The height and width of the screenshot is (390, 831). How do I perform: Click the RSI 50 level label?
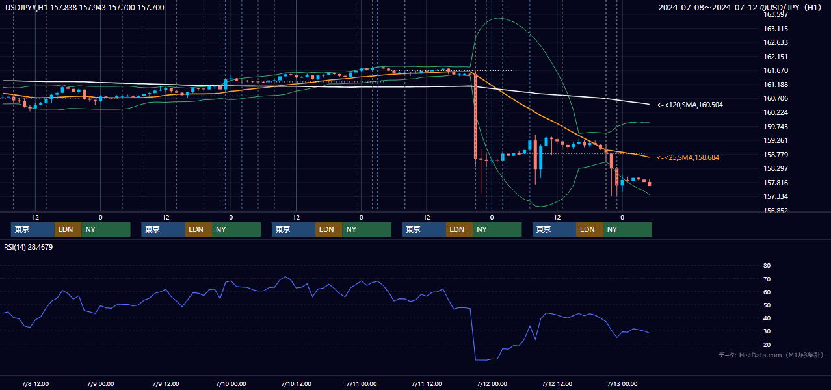click(x=767, y=305)
